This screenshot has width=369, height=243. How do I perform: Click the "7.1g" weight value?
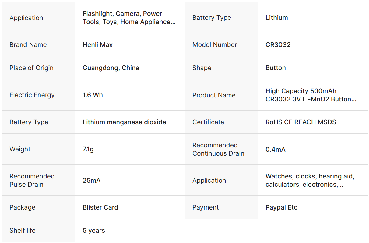point(88,149)
